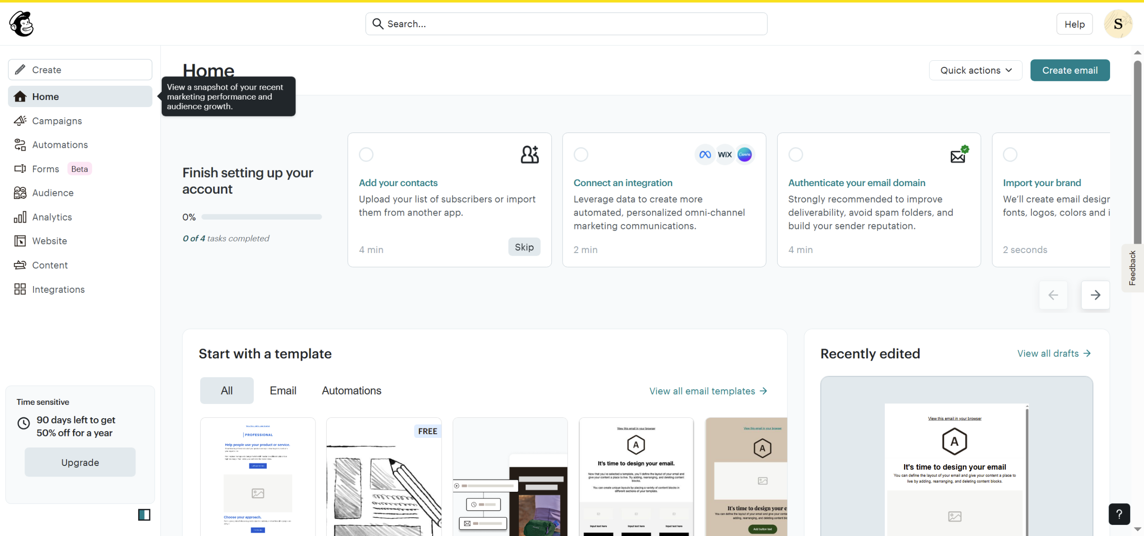
Task: Click the Create email button
Action: [x=1070, y=70]
